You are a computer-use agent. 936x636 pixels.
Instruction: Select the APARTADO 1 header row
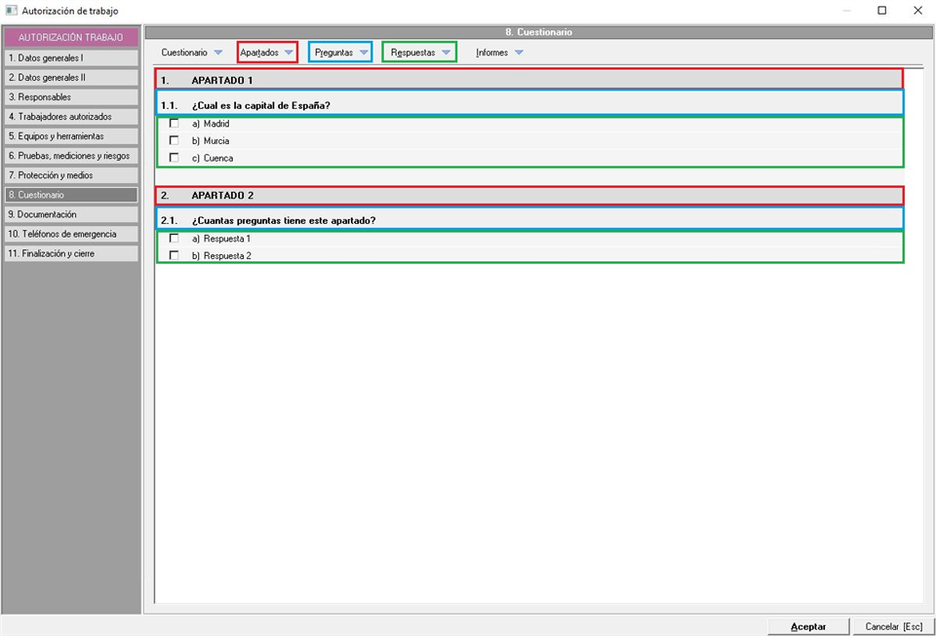tap(529, 80)
